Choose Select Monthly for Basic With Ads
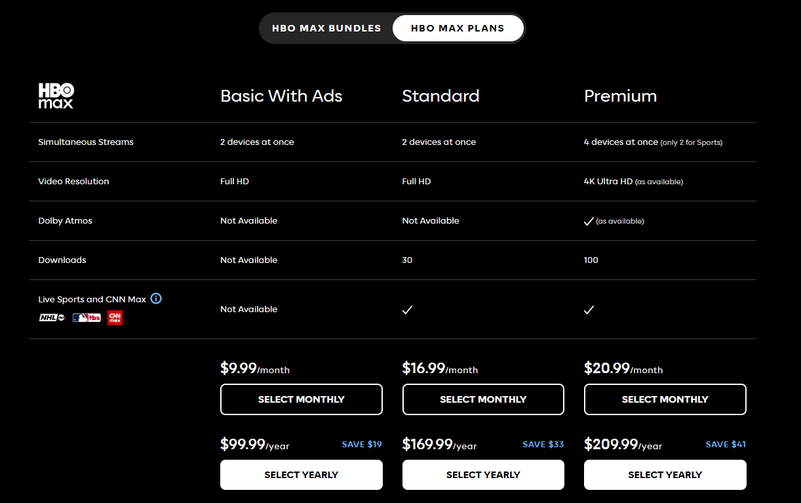 pos(301,399)
